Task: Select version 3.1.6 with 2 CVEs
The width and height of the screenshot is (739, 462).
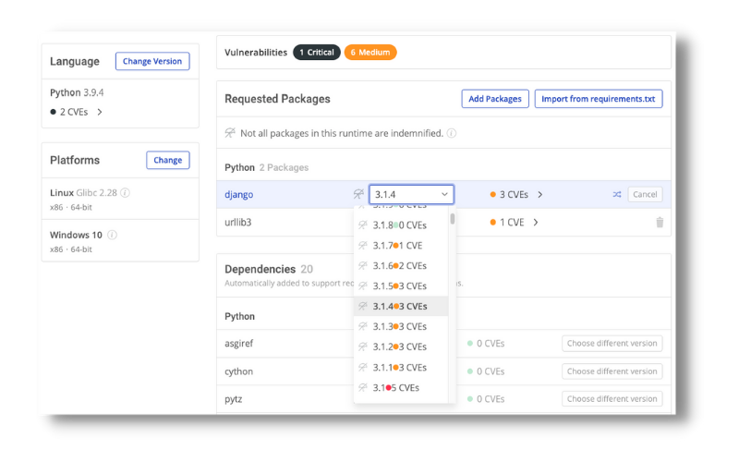Action: click(401, 266)
